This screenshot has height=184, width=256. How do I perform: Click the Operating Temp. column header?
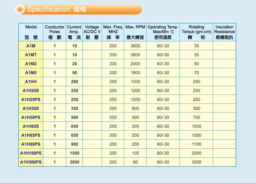click(x=163, y=32)
